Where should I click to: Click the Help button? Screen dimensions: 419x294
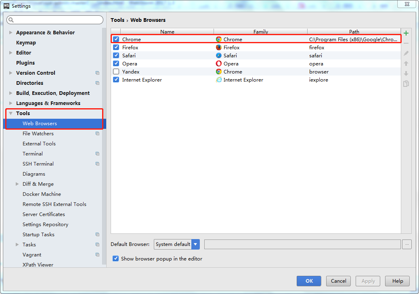397,281
